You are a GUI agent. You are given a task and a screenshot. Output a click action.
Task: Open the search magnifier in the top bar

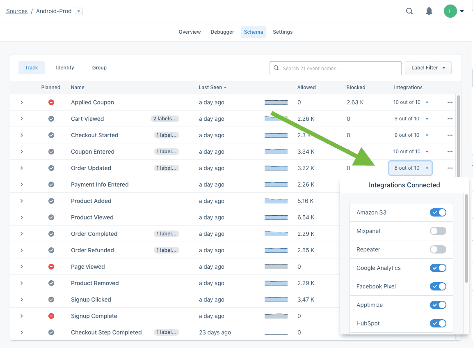(409, 11)
